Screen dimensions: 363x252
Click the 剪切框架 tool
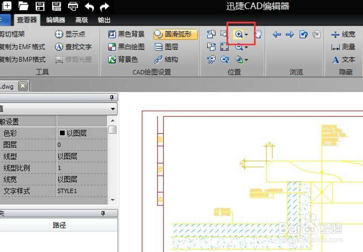(12, 34)
